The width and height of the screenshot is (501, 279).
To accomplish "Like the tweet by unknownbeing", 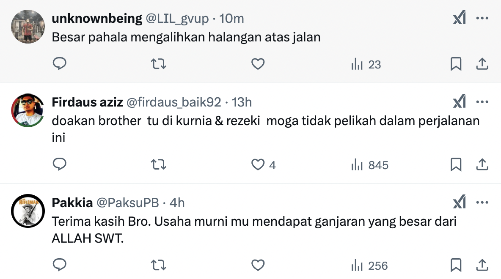I will point(258,64).
